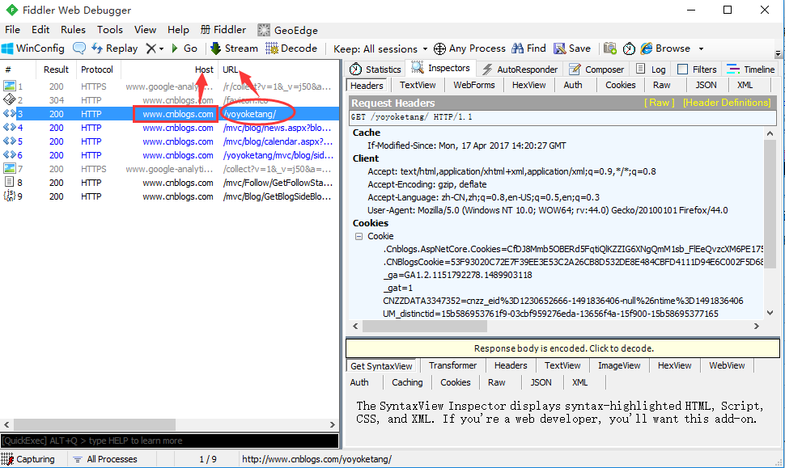Toggle Capturing in the status bar
Screen dimensions: 785x468
tap(29, 459)
